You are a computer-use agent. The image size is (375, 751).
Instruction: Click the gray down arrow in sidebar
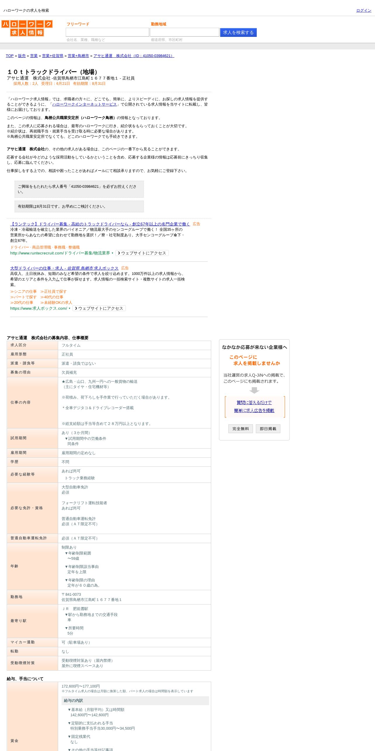(254, 390)
